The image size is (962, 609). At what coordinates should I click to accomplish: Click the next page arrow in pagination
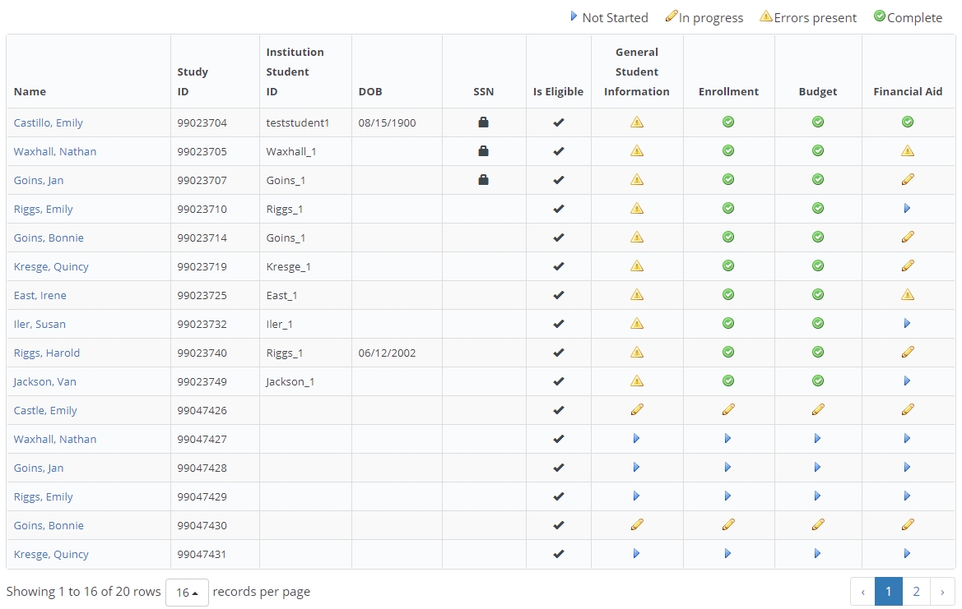pos(942,592)
